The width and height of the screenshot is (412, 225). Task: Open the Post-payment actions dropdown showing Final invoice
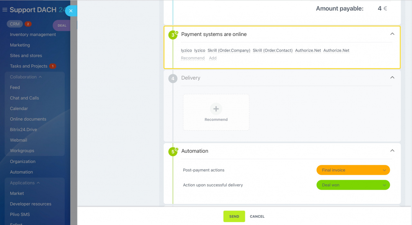coord(353,170)
